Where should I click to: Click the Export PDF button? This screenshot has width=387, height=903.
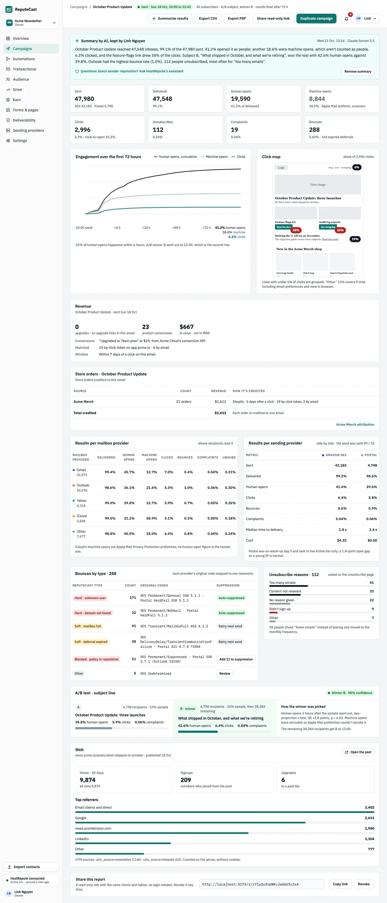[x=237, y=19]
